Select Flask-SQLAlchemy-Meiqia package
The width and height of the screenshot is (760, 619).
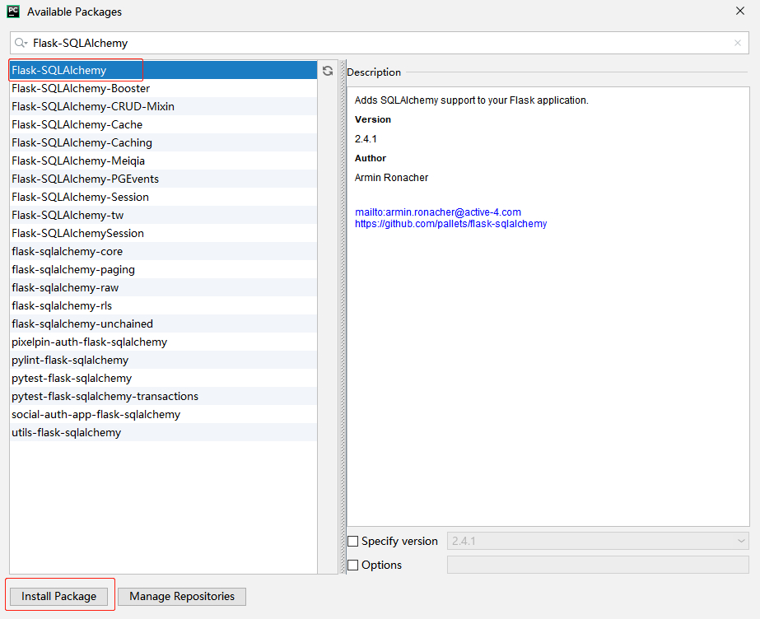pos(163,161)
